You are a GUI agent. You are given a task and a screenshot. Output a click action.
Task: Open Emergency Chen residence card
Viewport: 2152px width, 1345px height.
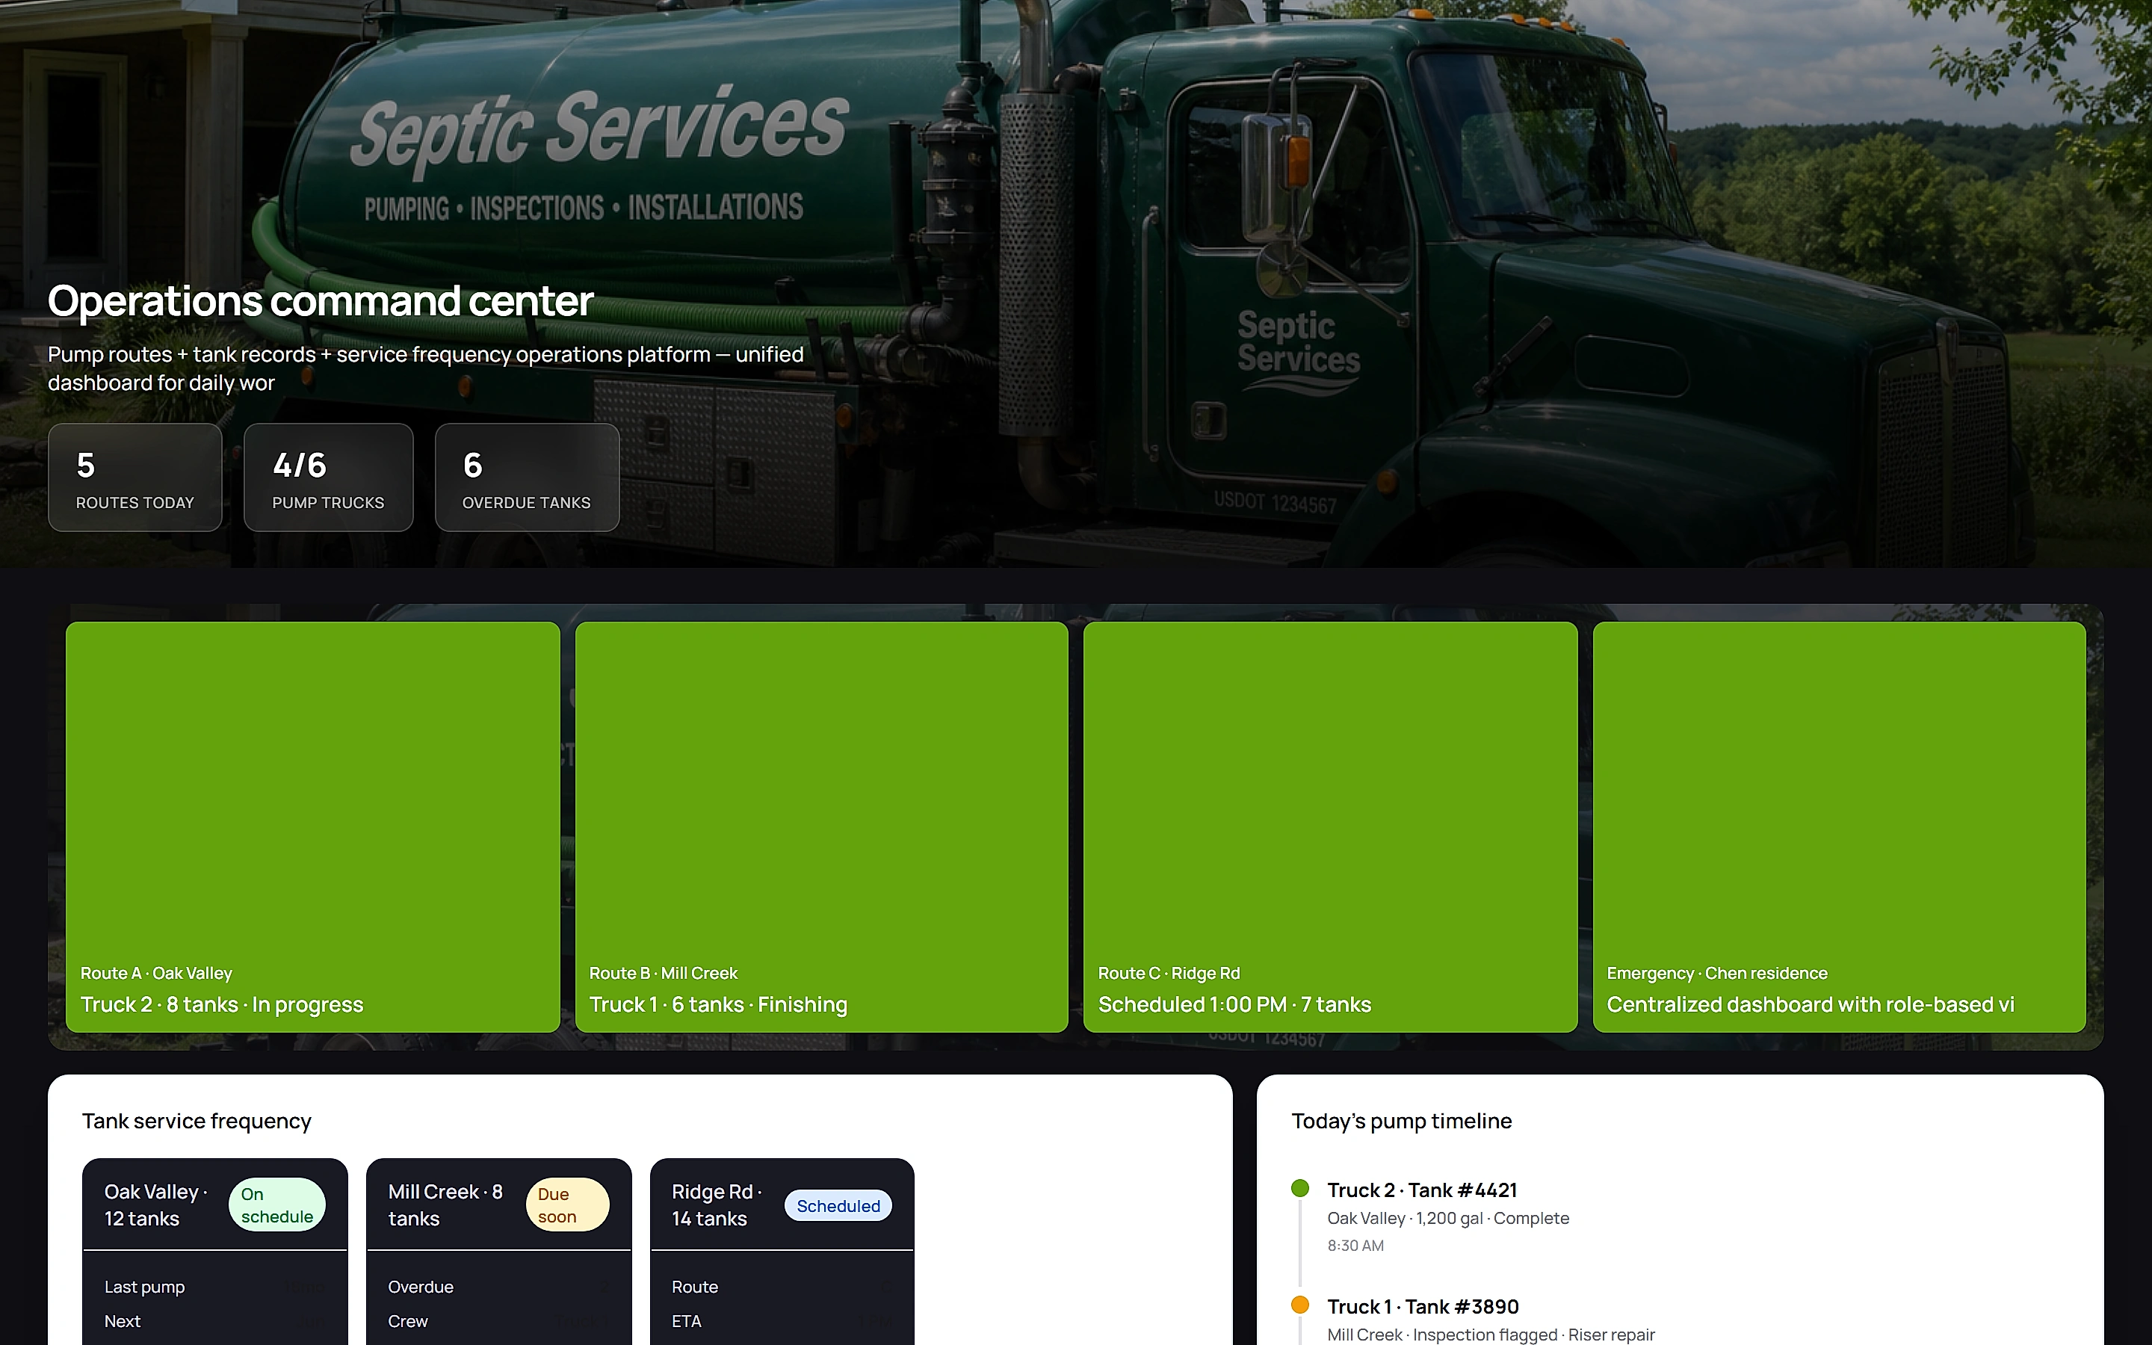tap(1840, 827)
